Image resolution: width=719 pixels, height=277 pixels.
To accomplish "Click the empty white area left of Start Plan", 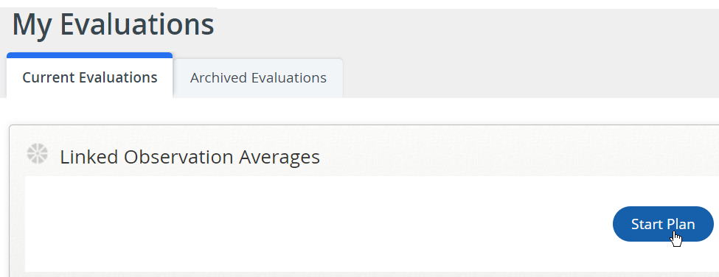I will click(x=316, y=224).
